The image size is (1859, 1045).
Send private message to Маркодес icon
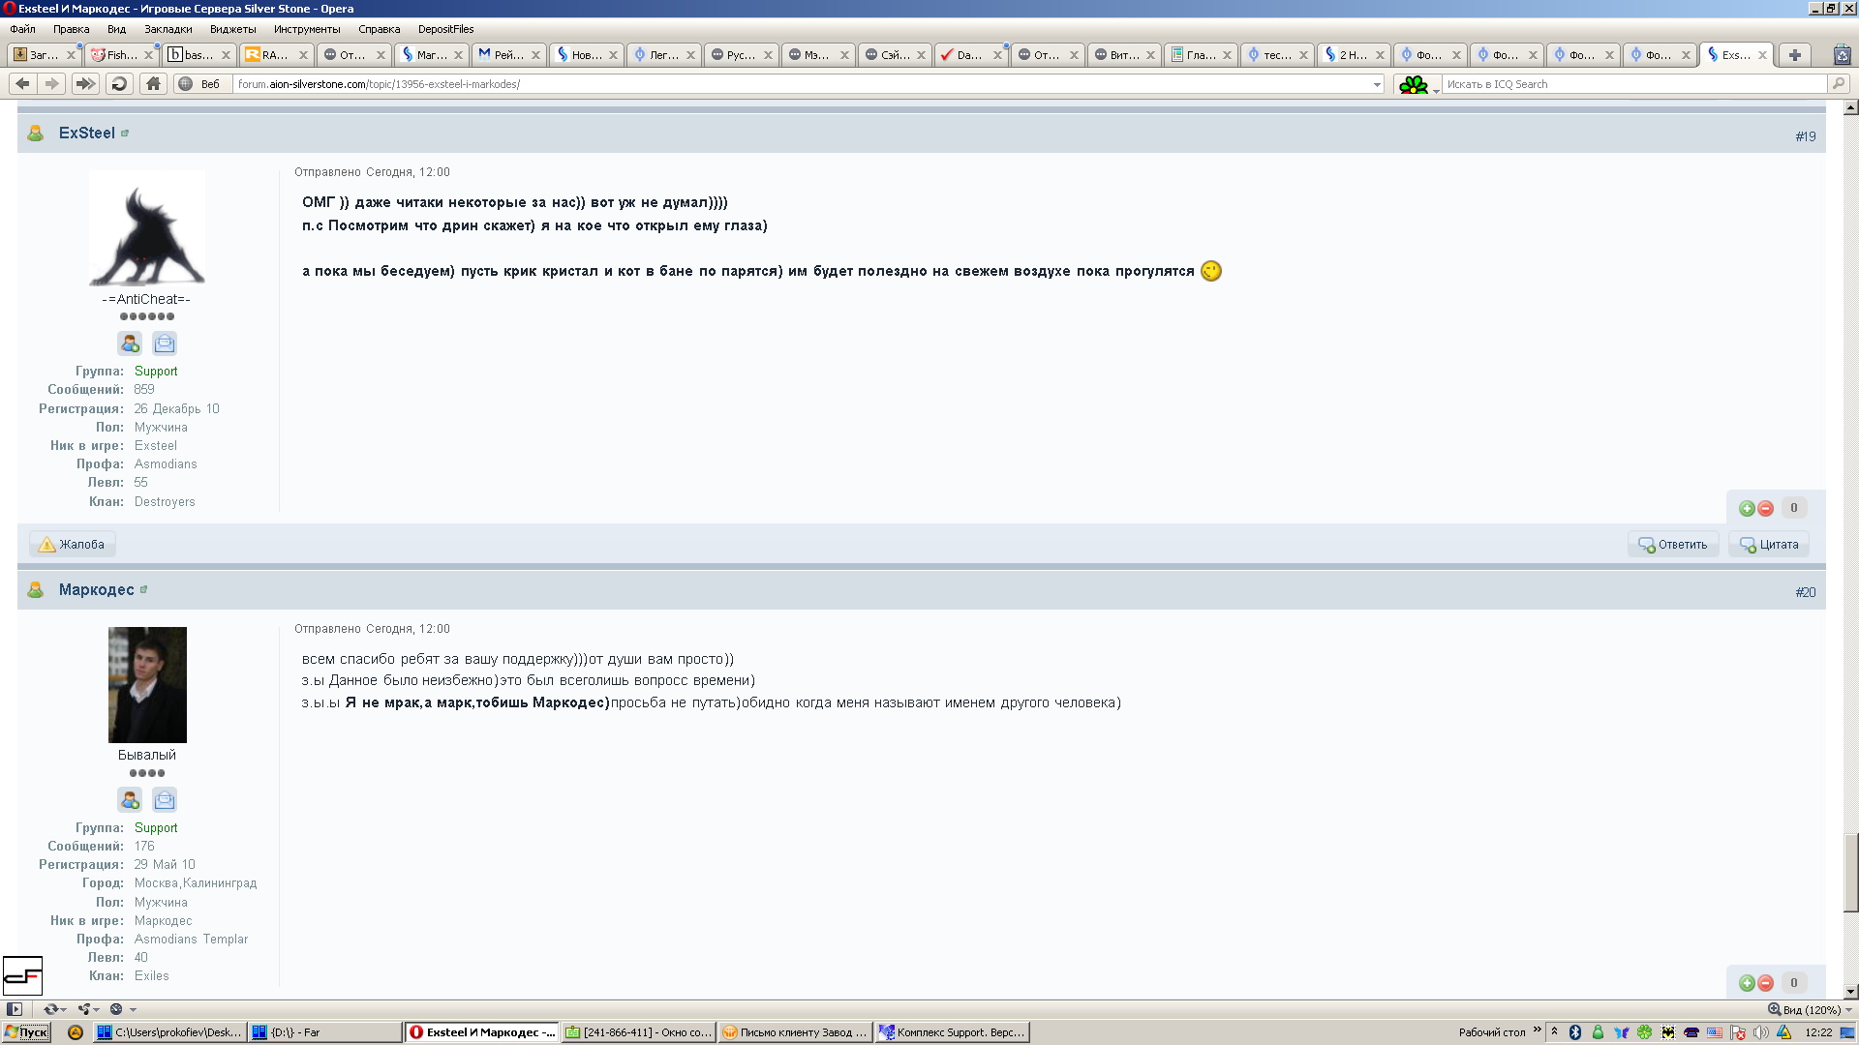165,800
